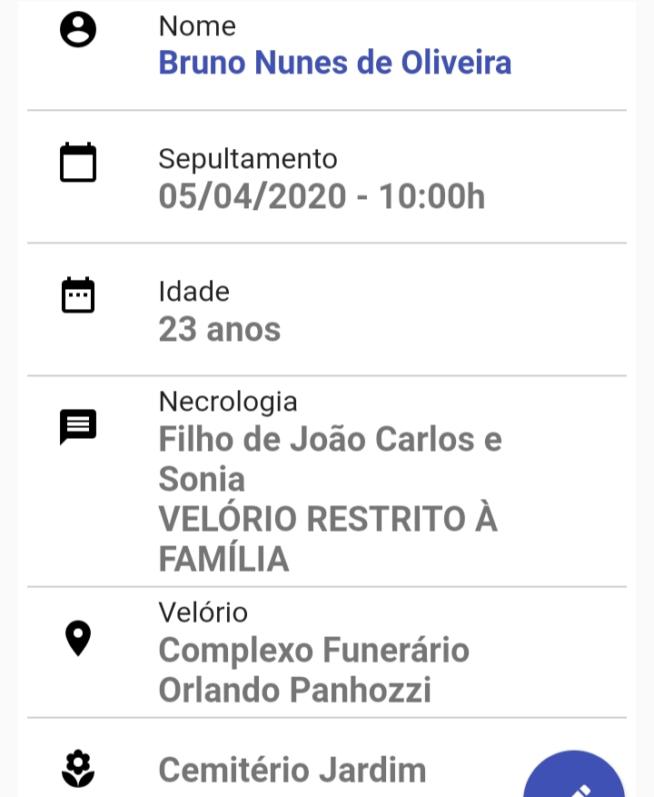Tap the person profile icon beside Nome

point(78,29)
